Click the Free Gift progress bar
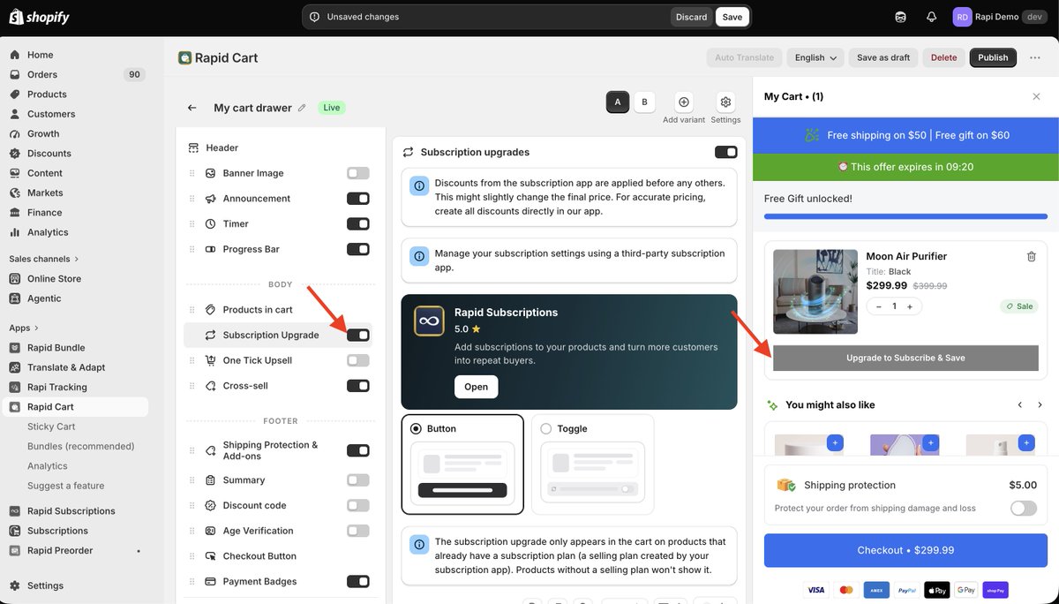Screen dimensions: 1059x604 pyautogui.click(x=905, y=216)
